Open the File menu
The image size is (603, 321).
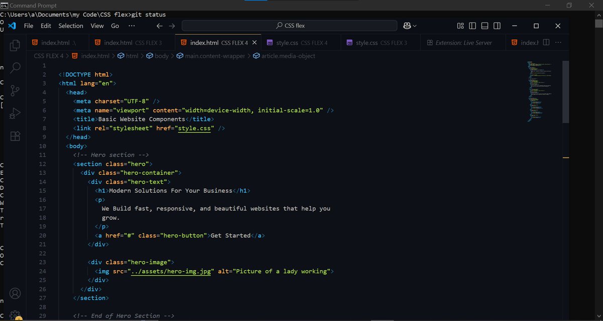tap(29, 26)
